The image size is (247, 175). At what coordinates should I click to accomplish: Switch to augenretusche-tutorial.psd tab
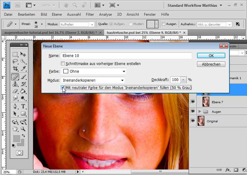click(x=49, y=32)
